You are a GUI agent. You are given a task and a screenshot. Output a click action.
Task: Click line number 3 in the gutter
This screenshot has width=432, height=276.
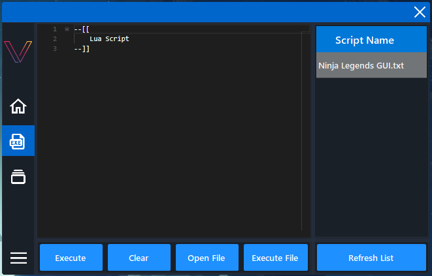pyautogui.click(x=55, y=49)
